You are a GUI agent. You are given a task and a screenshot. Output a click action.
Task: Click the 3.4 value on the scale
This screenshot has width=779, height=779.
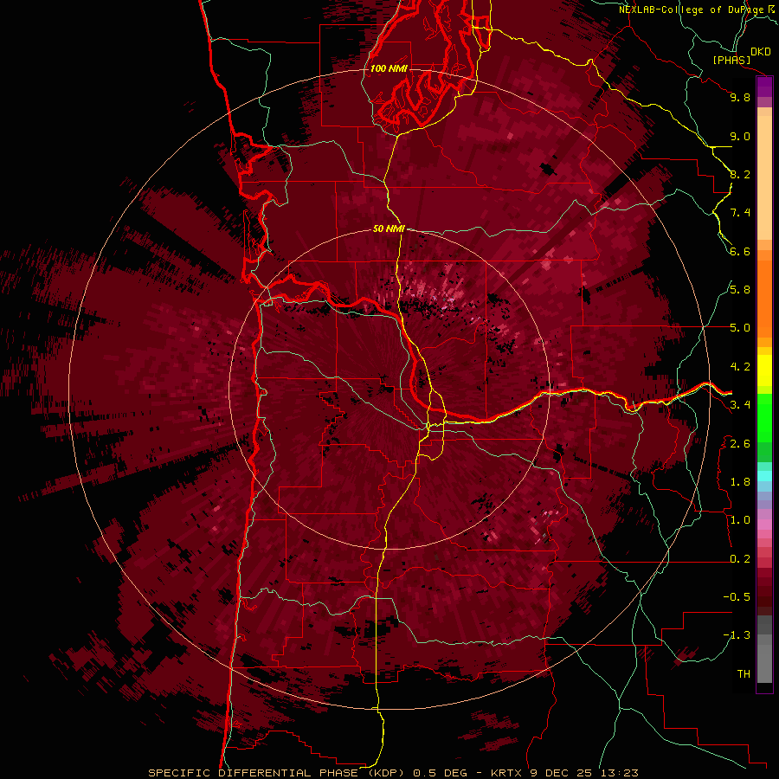point(740,405)
